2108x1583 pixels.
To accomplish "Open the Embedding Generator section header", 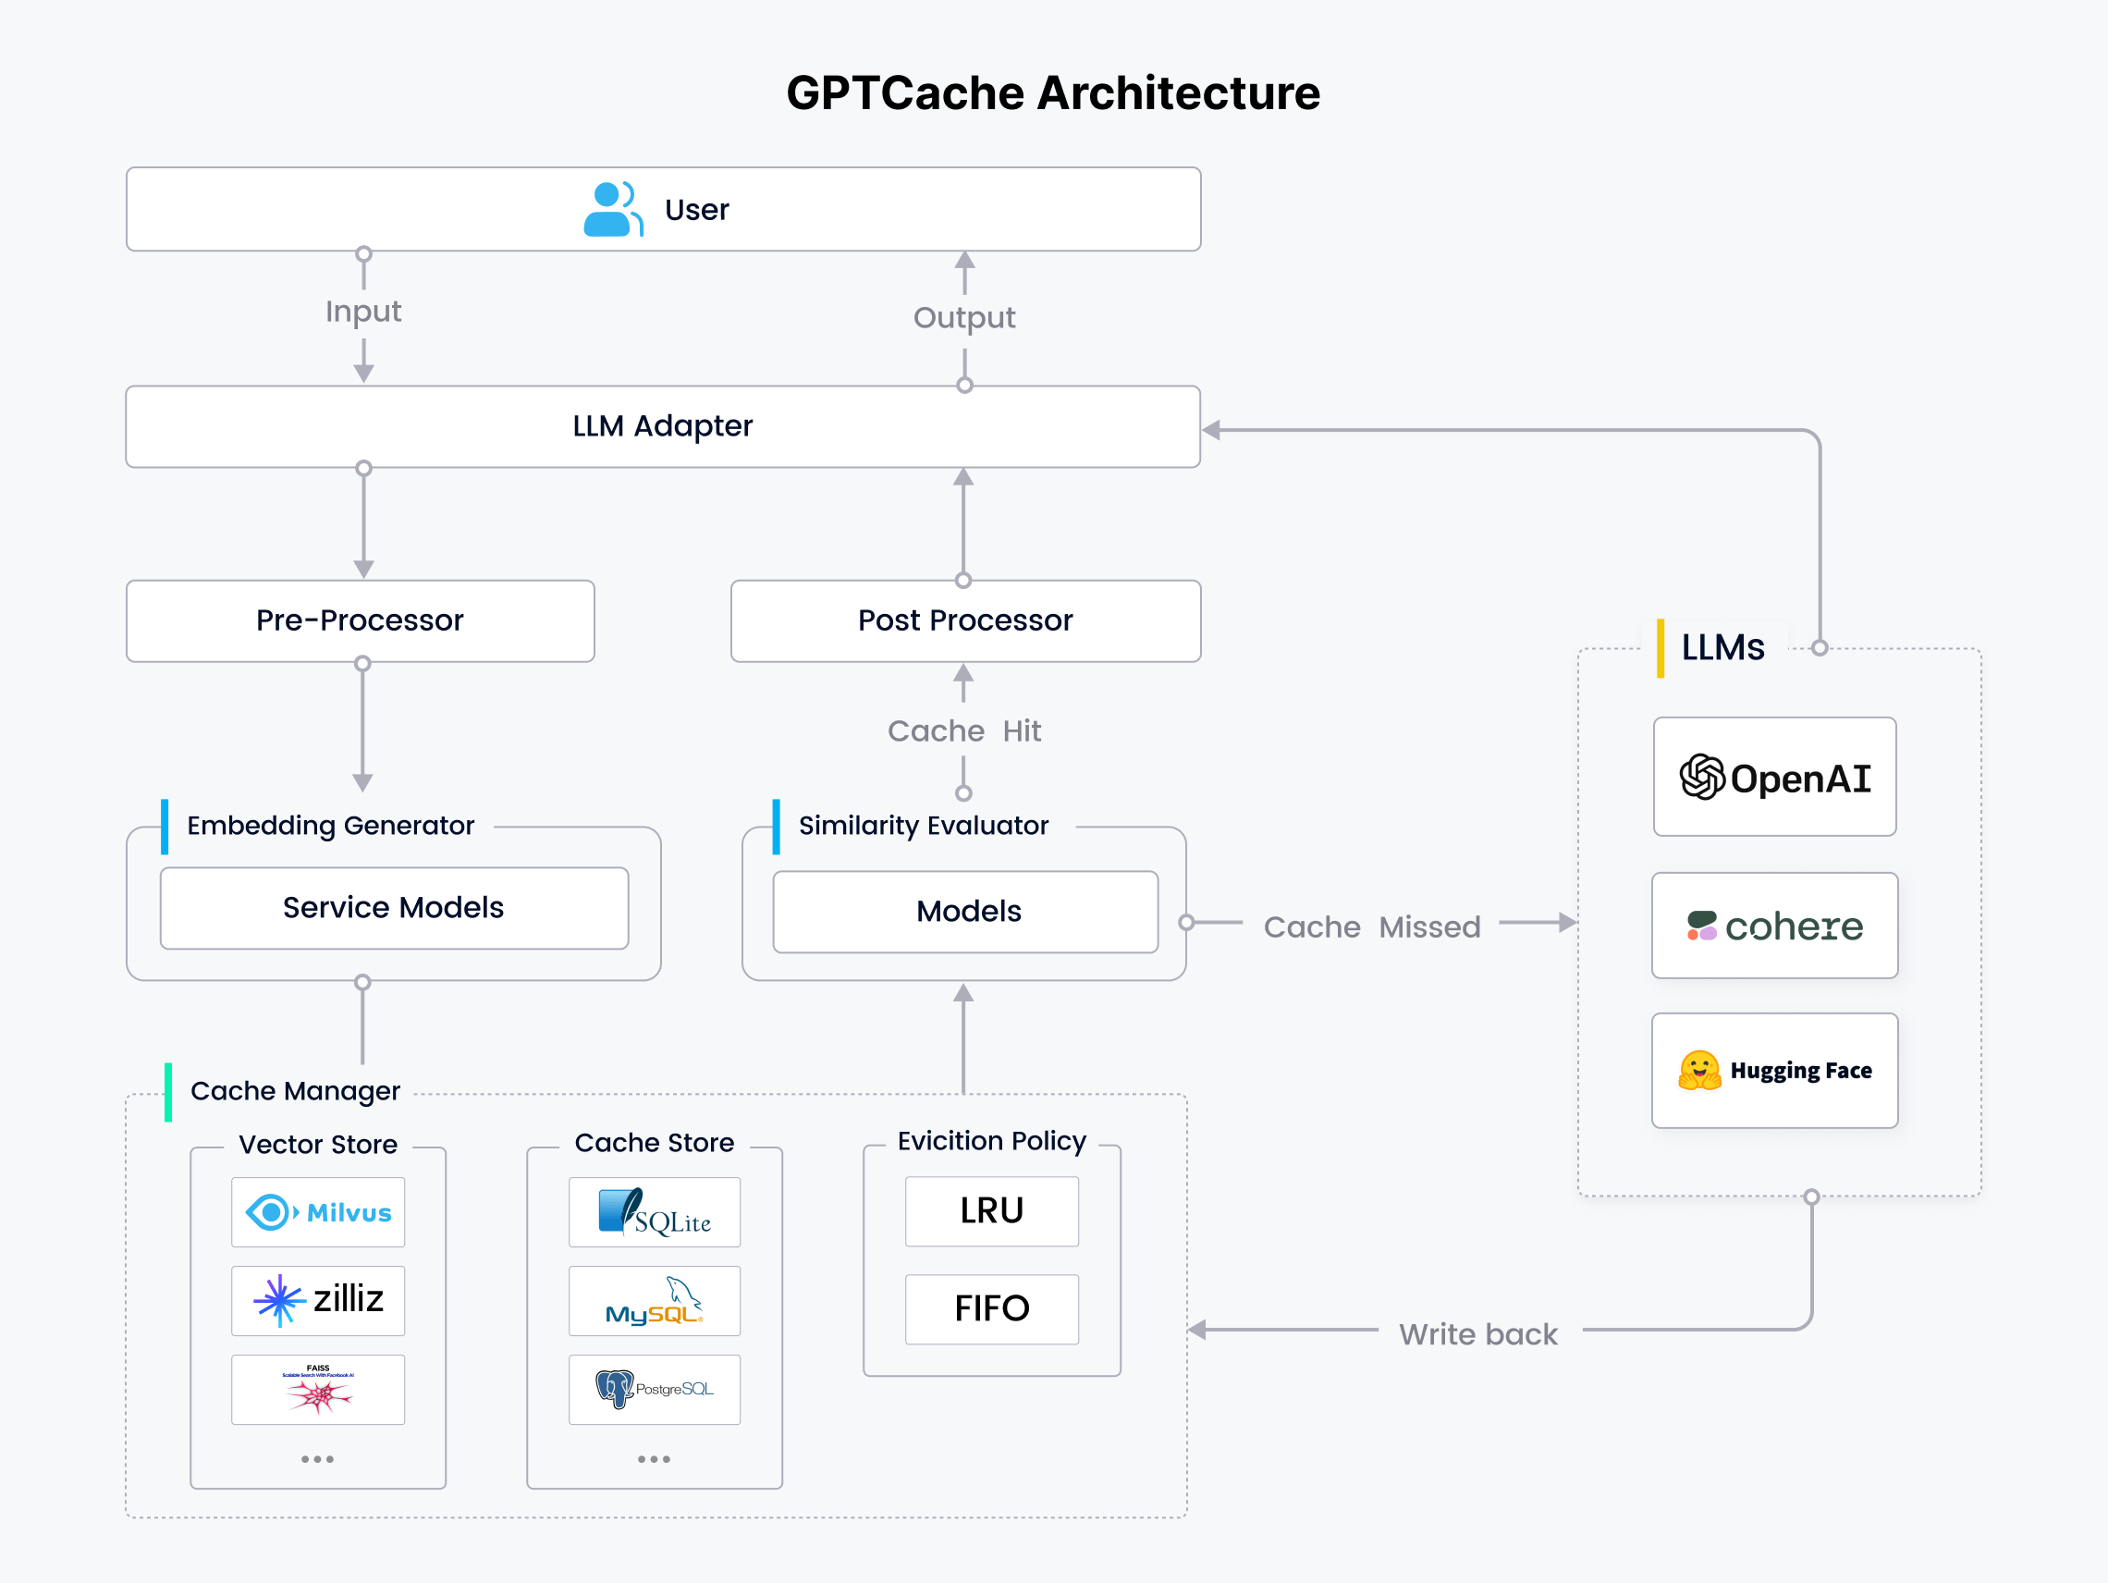I will (x=330, y=826).
